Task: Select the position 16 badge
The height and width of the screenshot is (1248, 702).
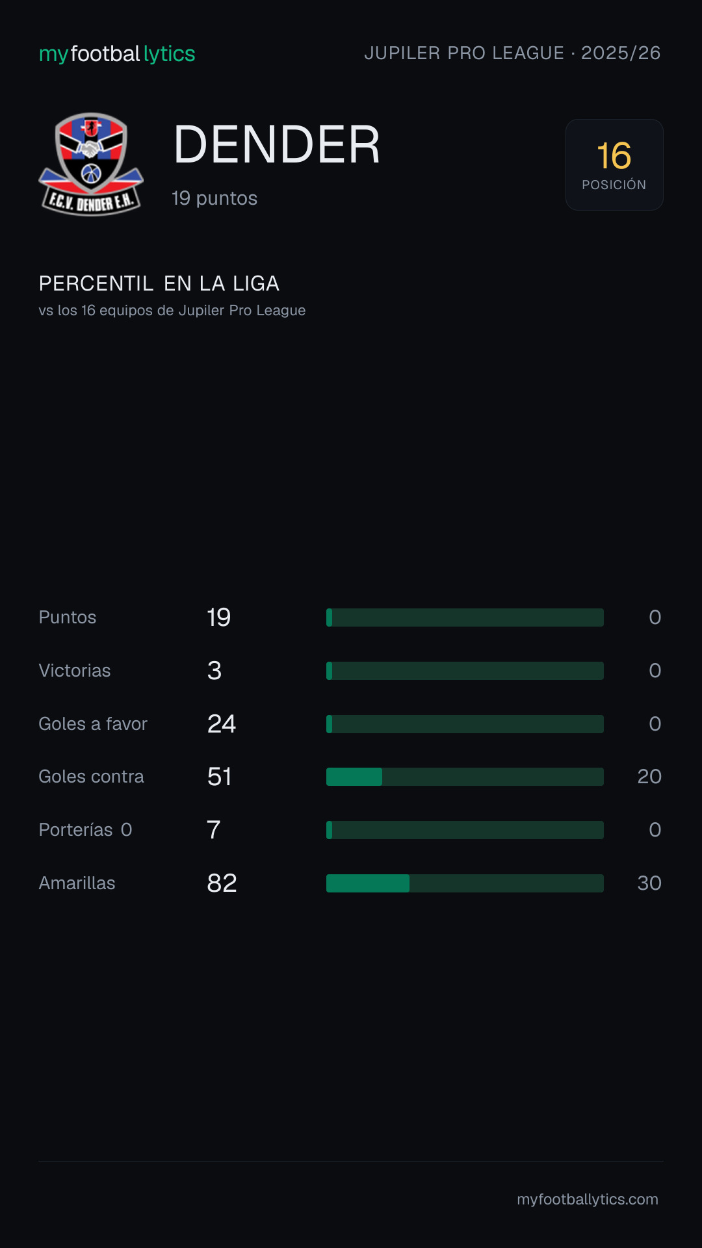Action: [614, 164]
